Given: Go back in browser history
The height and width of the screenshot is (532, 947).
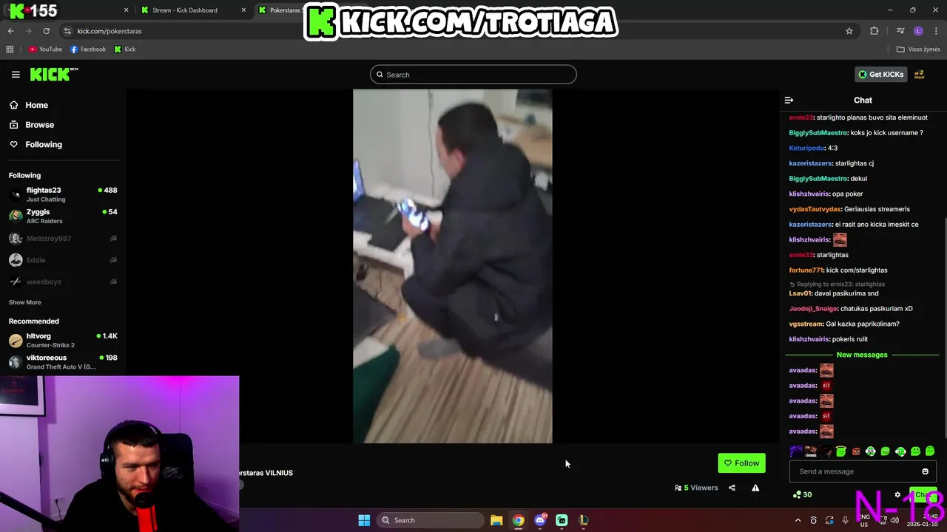Looking at the screenshot, I should pos(10,31).
